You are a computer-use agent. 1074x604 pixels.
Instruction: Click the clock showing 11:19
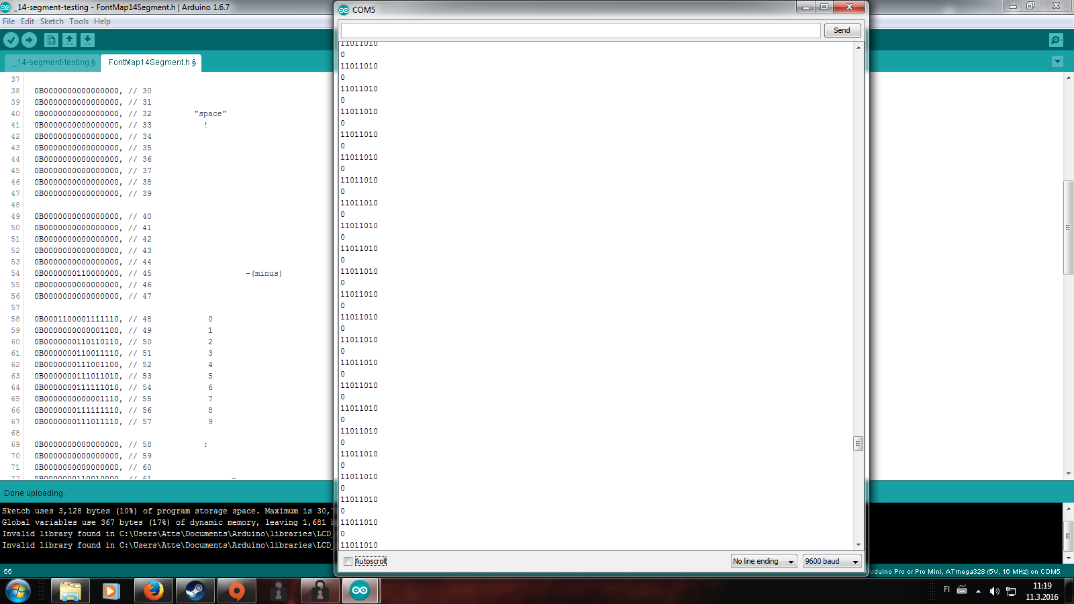[1042, 586]
